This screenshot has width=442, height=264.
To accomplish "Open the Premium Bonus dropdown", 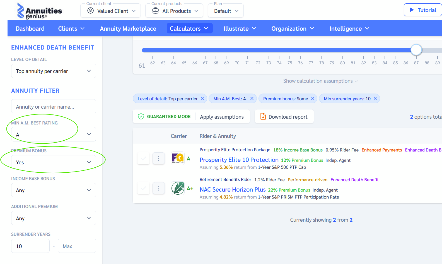I will point(54,162).
